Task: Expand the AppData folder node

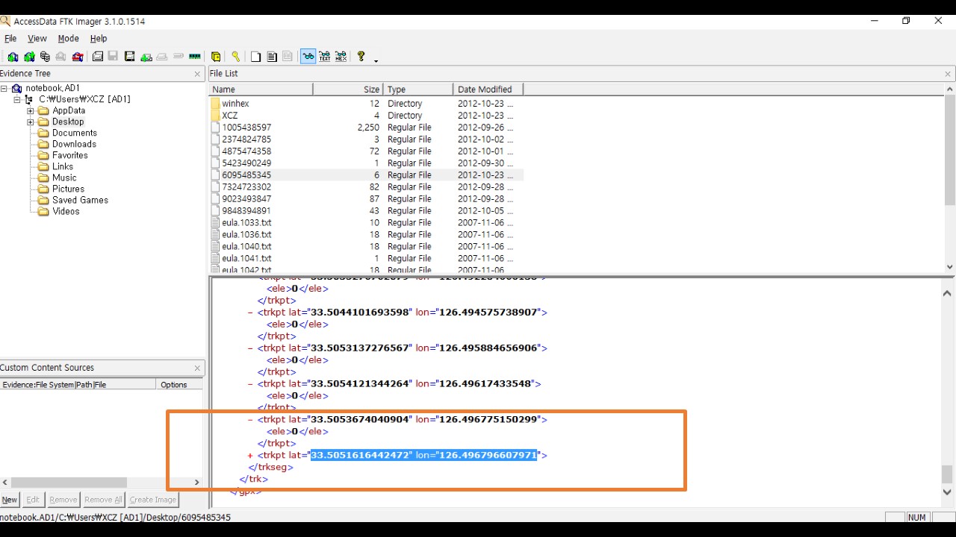Action: click(31, 110)
